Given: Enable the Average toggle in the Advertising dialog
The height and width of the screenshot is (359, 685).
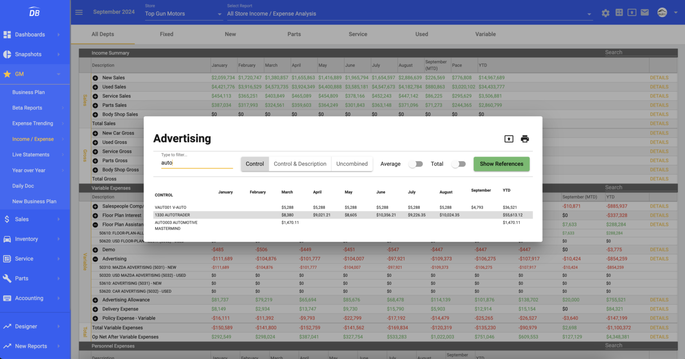Looking at the screenshot, I should (x=415, y=164).
